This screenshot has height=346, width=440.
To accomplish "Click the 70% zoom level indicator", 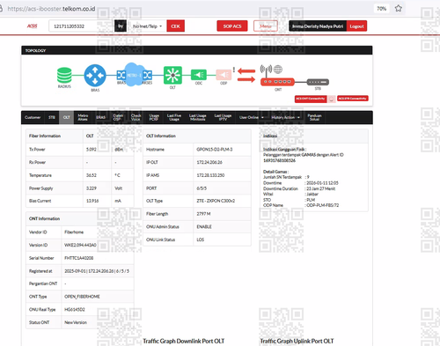I will click(x=381, y=9).
